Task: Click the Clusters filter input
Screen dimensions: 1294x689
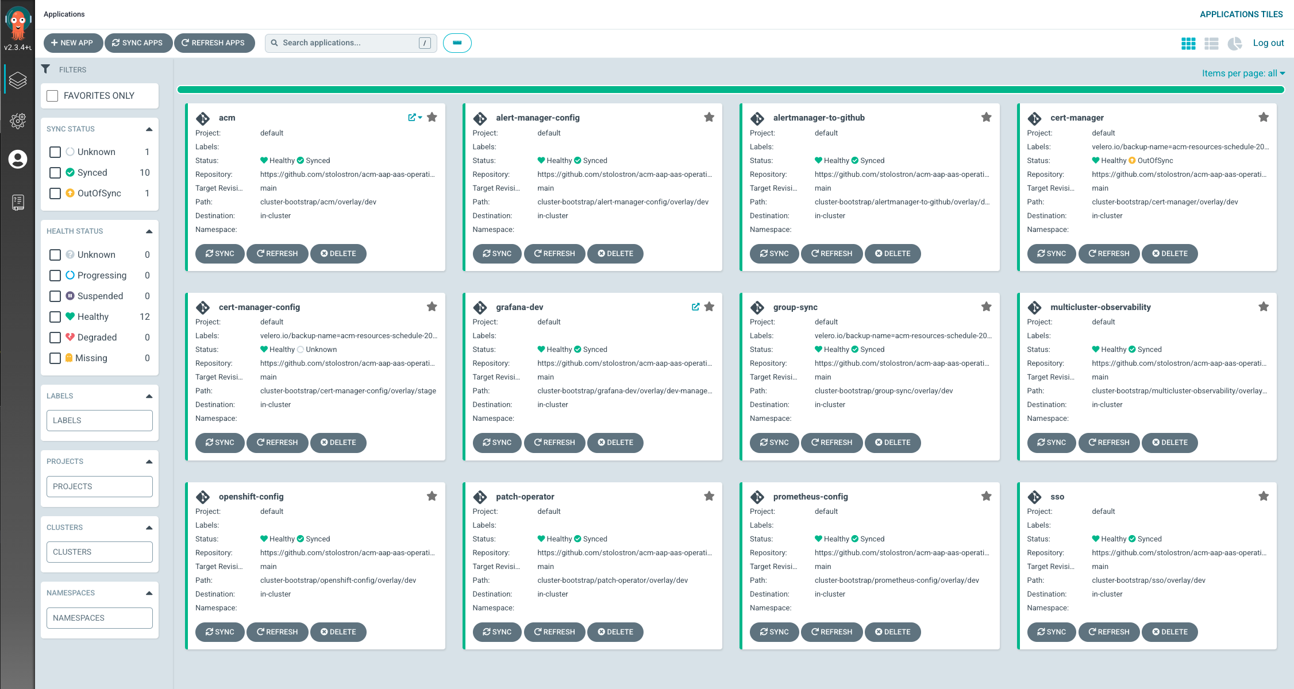Action: click(99, 552)
